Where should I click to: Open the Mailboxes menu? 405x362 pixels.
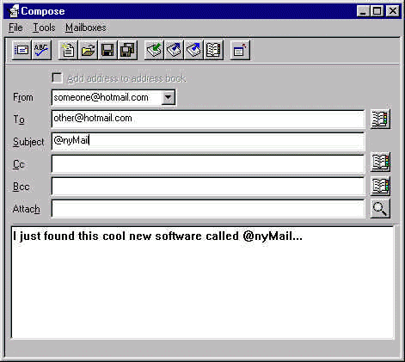(x=86, y=28)
